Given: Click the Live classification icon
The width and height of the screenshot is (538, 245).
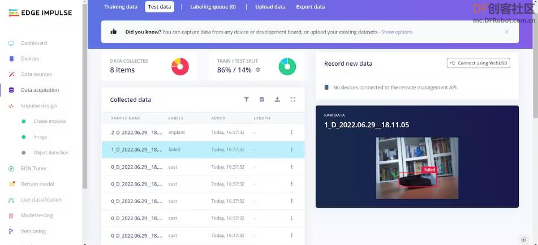Looking at the screenshot, I should [11, 200].
